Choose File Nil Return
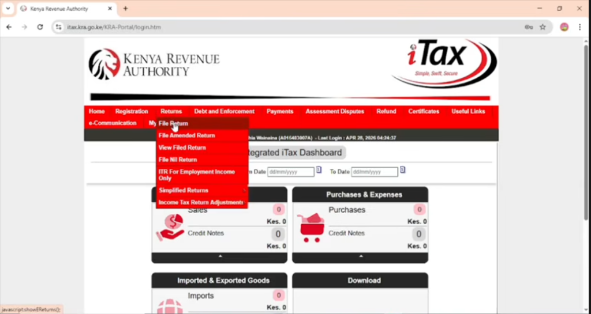The image size is (591, 314). click(x=202, y=160)
